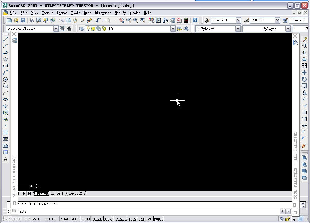The height and width of the screenshot is (223, 310).
Task: Click layer 0 color swatch
Action: click(x=108, y=29)
